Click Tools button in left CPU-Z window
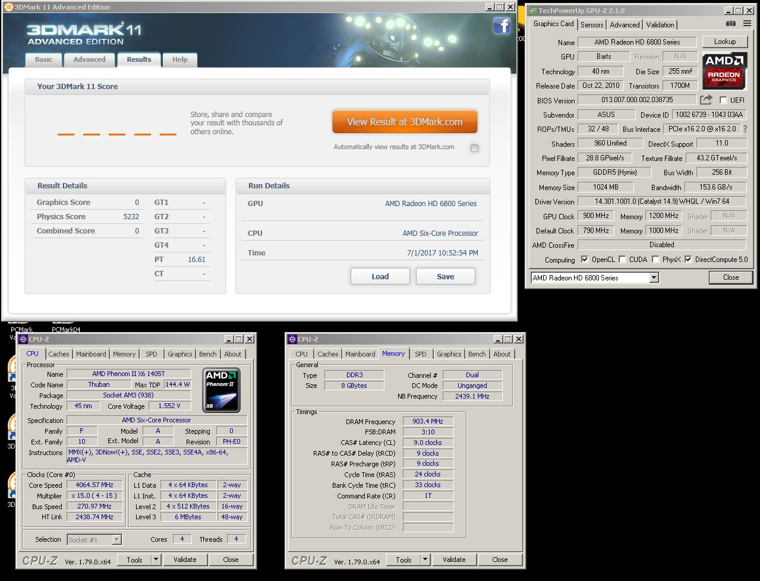The image size is (760, 581). [134, 560]
